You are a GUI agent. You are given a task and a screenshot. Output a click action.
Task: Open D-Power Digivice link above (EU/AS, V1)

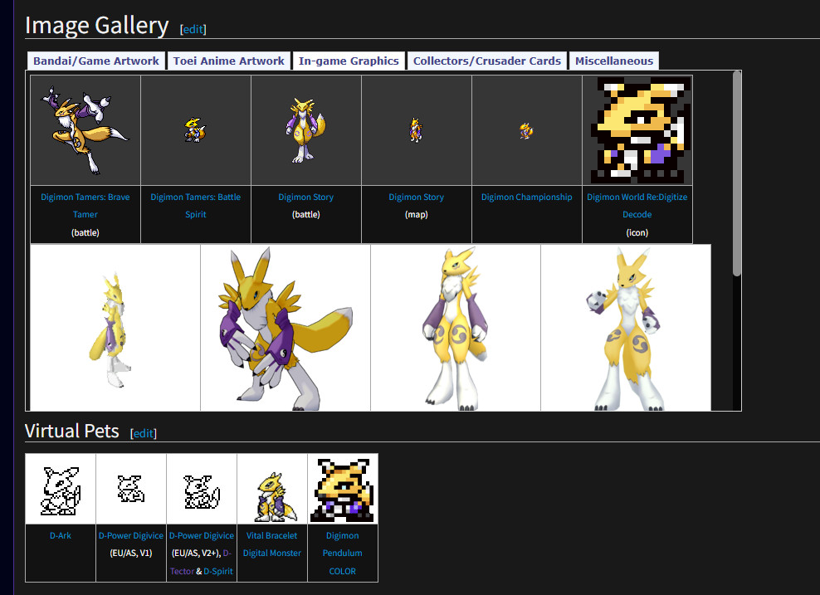[131, 535]
